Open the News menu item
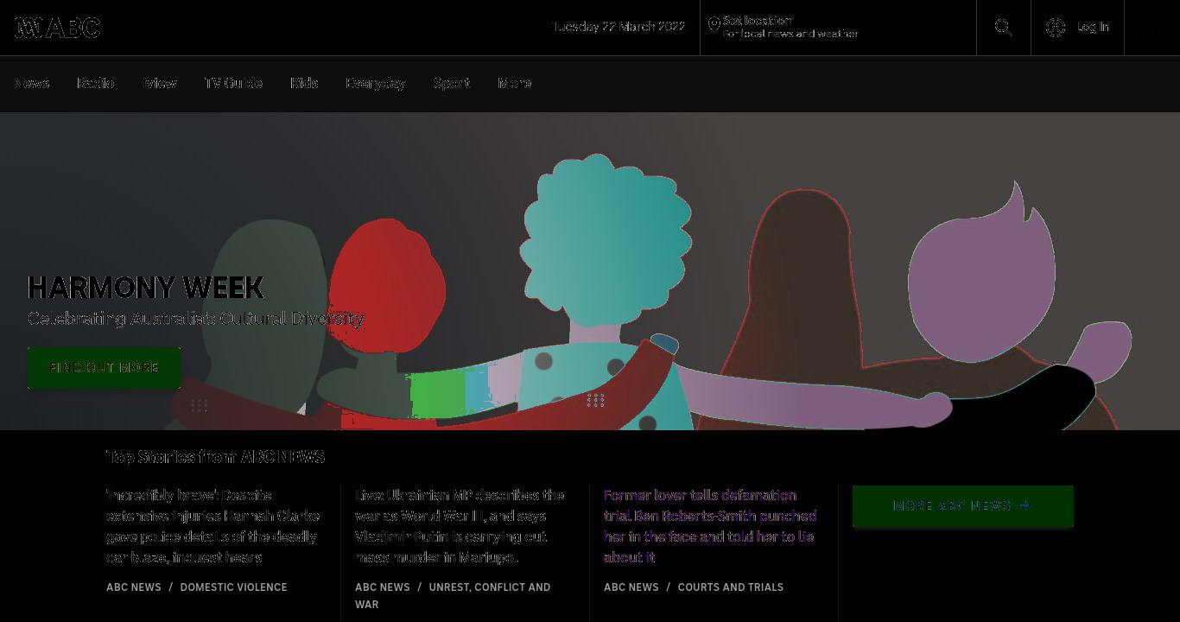Viewport: 1180px width, 622px height. pos(32,83)
